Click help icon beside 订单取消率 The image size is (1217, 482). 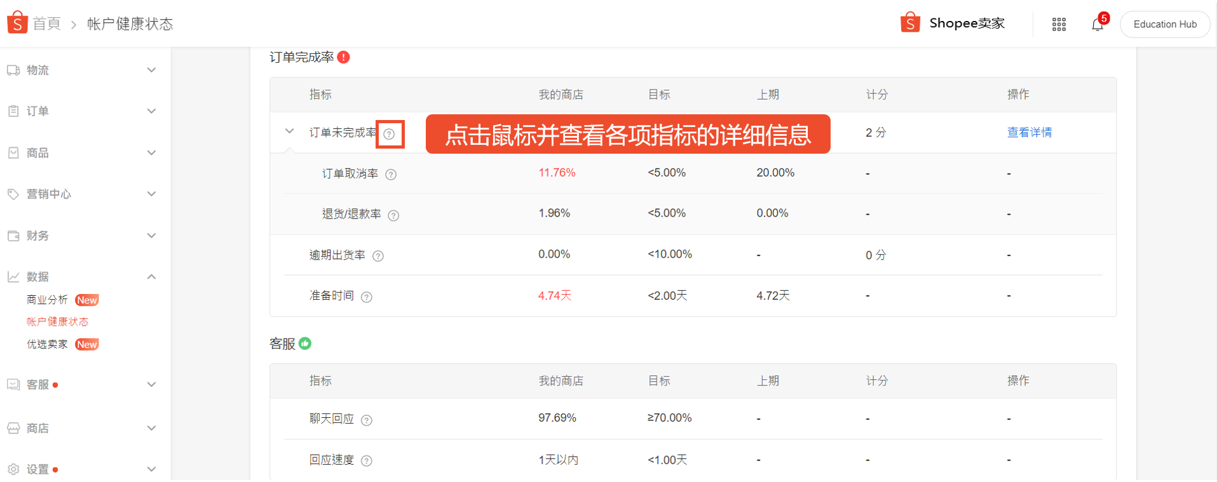pos(391,175)
